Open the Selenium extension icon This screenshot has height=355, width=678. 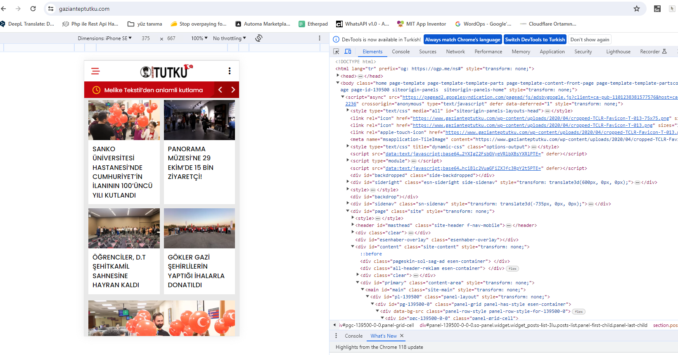[657, 9]
